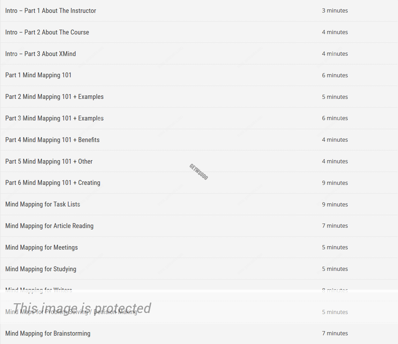This screenshot has width=398, height=344.
Task: Select the Mind Mapping for Meetings lesson
Action: (x=42, y=248)
